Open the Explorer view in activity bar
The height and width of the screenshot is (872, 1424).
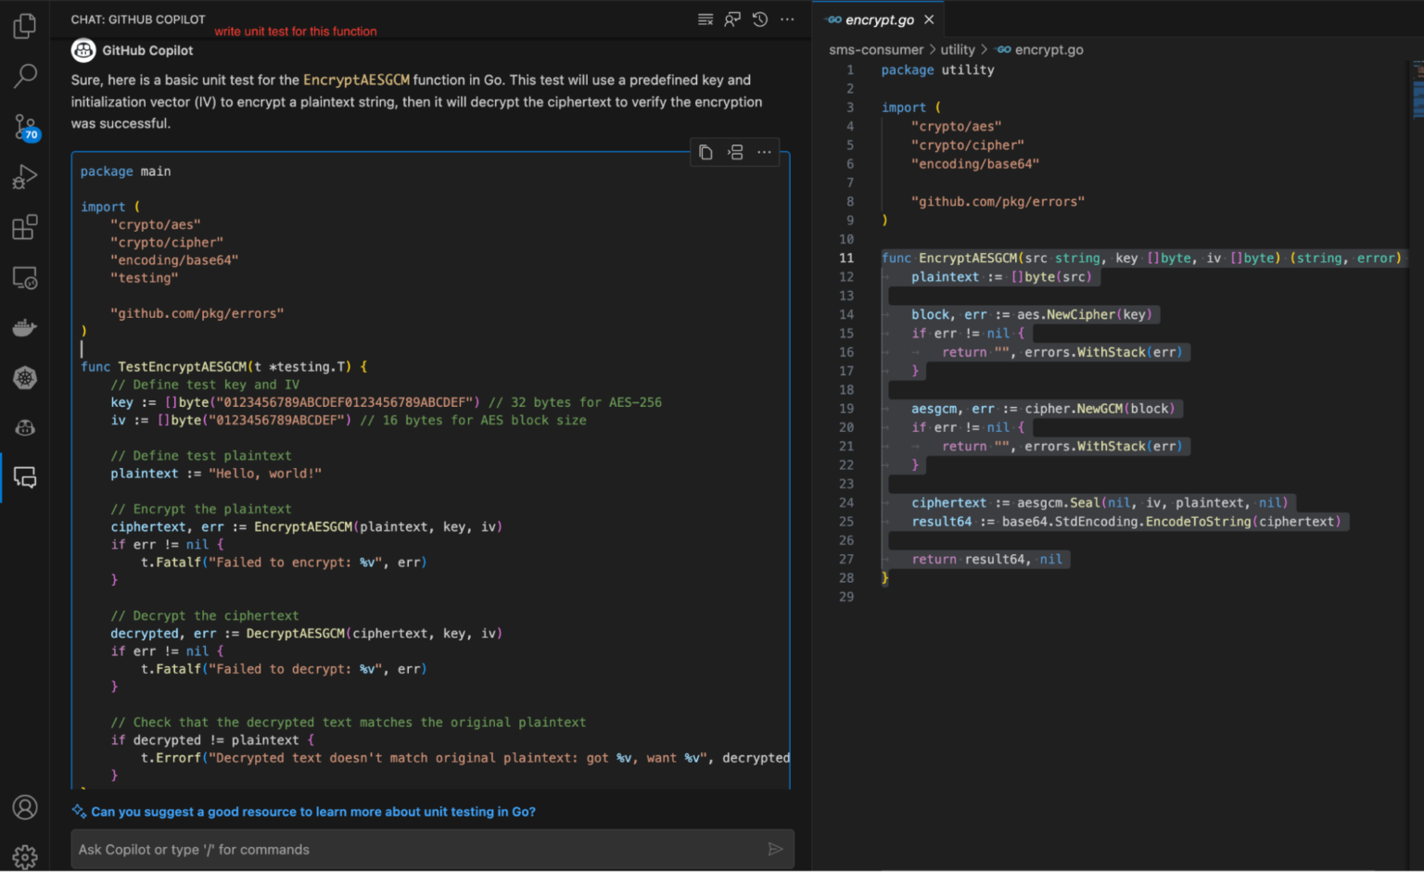pos(25,26)
